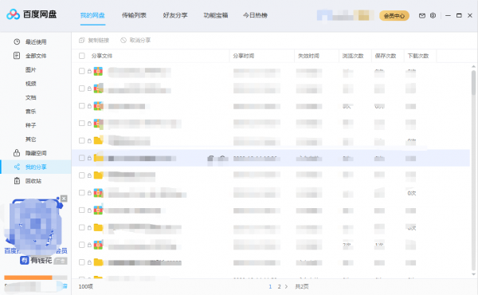Maximize the 百度网盘 window
This screenshot has width=478, height=295.
click(459, 16)
